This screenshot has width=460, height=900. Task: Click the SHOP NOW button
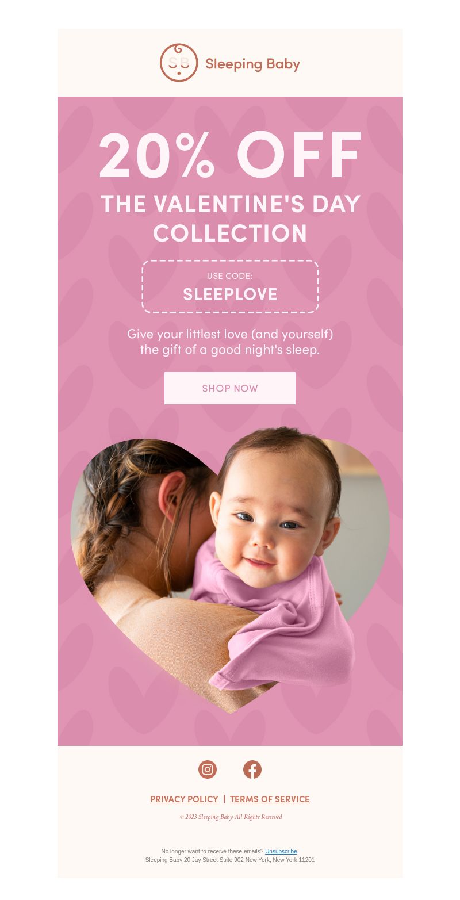230,388
